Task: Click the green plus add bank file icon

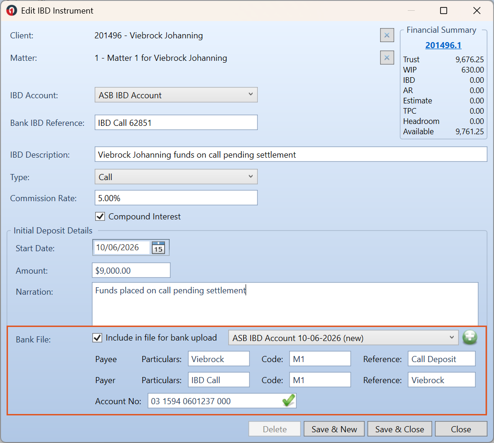Action: (x=470, y=337)
